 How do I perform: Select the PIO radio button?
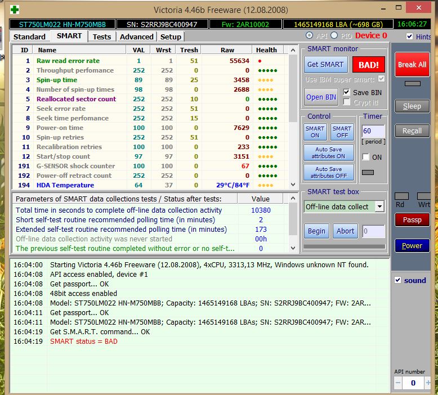pyautogui.click(x=334, y=36)
